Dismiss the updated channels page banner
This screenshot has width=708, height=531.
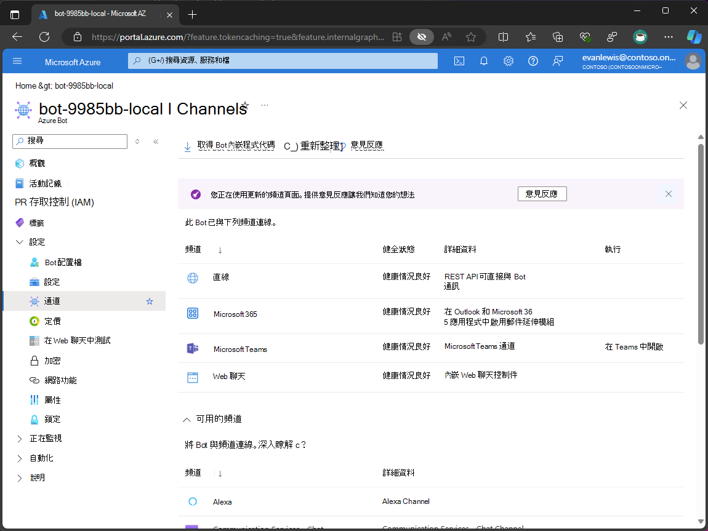[x=668, y=194]
